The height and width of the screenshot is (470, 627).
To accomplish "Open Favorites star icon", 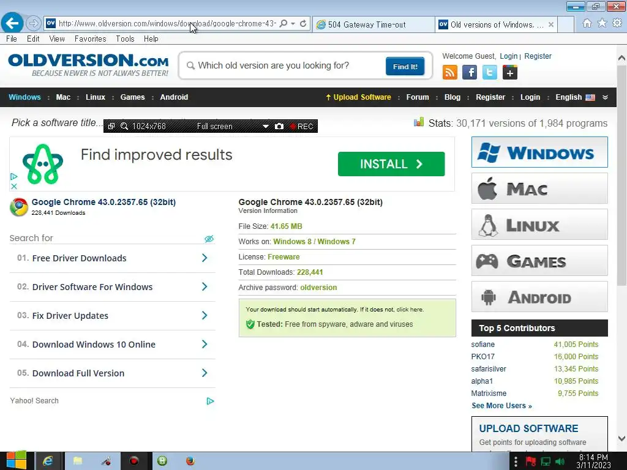I will 602,23.
